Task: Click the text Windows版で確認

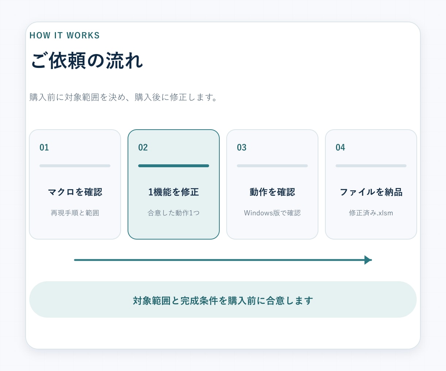Action: 272,213
